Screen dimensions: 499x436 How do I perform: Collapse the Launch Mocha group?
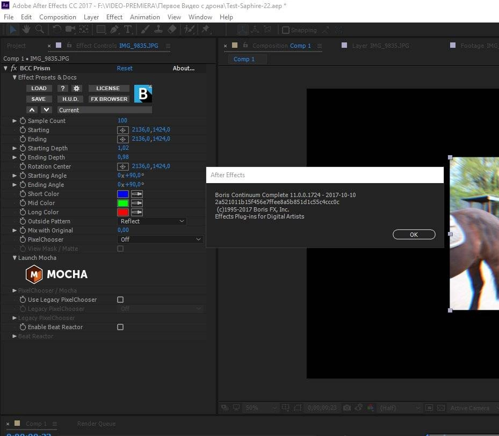15,258
